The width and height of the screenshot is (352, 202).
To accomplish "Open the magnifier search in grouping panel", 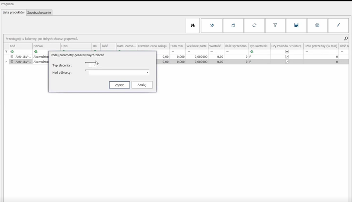I will tap(346, 39).
